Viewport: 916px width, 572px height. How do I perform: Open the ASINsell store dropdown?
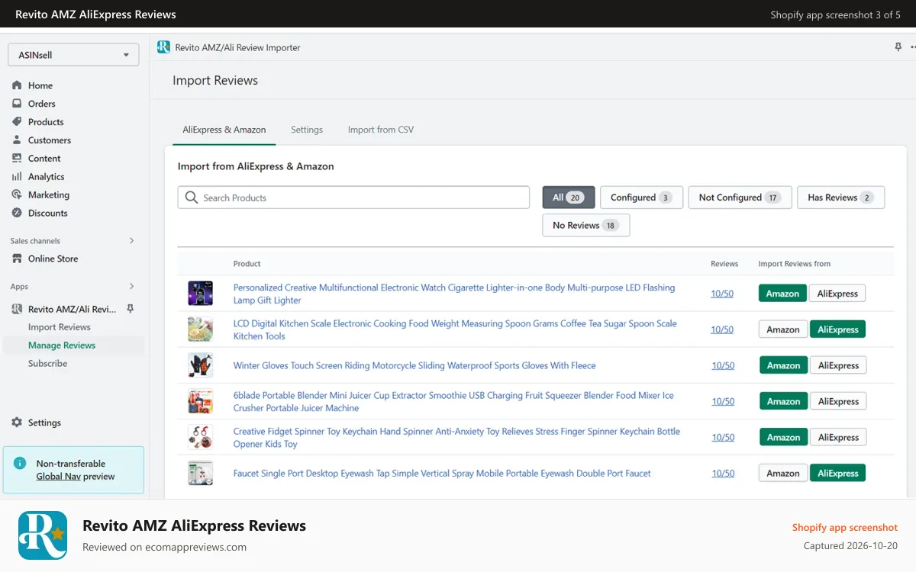pyautogui.click(x=73, y=55)
